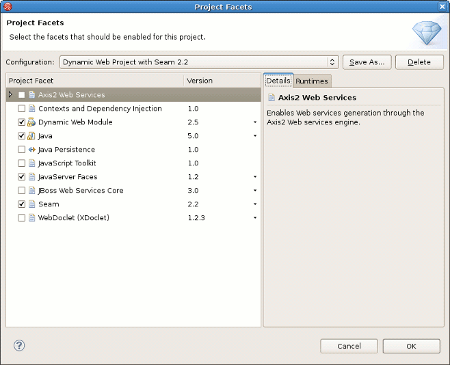
Task: Click the Seam facet document icon
Action: point(31,204)
